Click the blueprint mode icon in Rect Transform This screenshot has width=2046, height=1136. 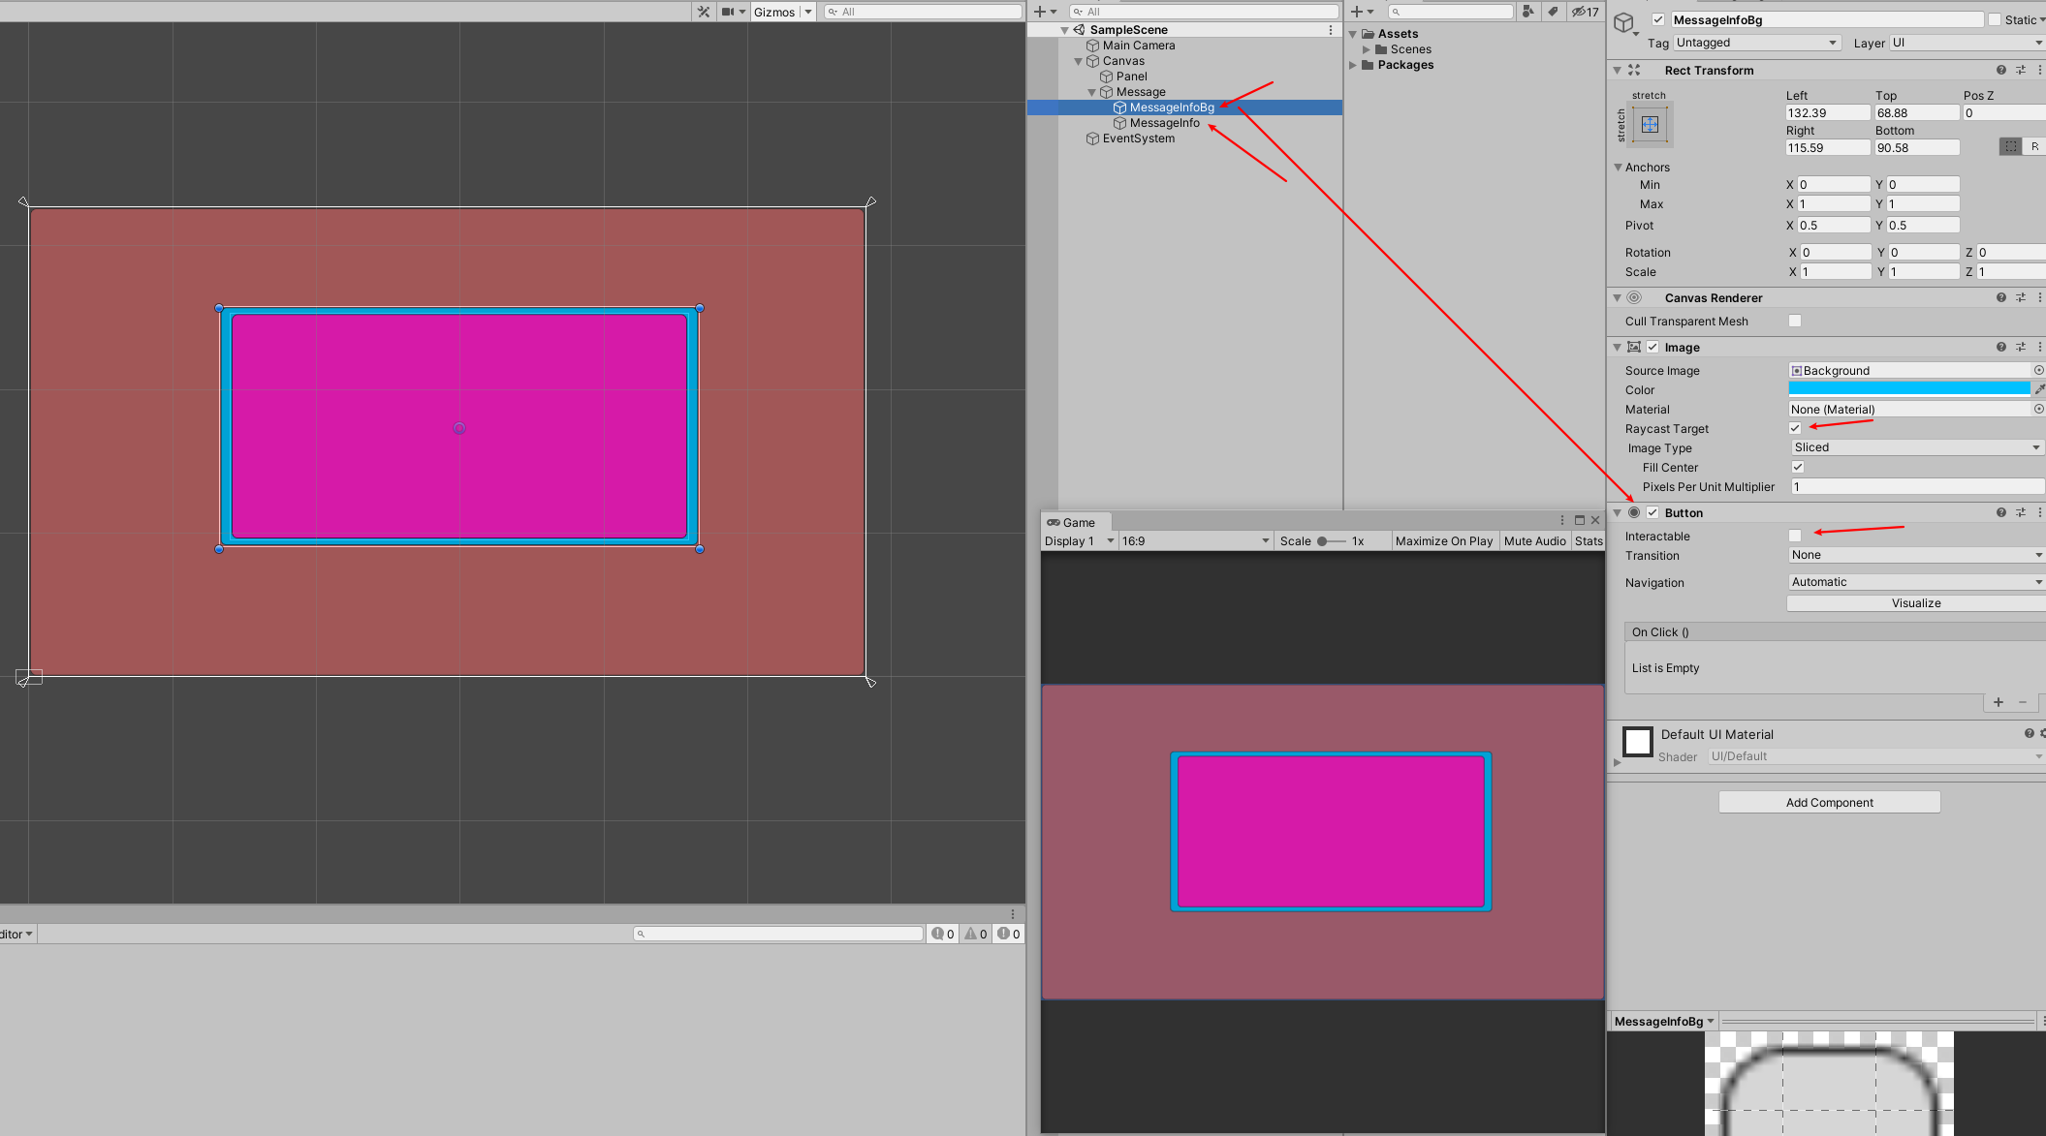tap(2010, 146)
